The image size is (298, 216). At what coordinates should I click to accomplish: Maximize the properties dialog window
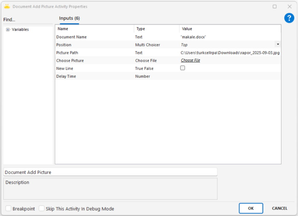[274, 6]
